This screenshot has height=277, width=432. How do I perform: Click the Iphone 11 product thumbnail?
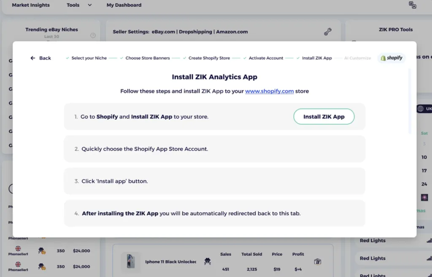(131, 261)
